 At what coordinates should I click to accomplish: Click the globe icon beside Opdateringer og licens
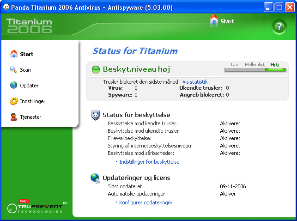[95, 178]
